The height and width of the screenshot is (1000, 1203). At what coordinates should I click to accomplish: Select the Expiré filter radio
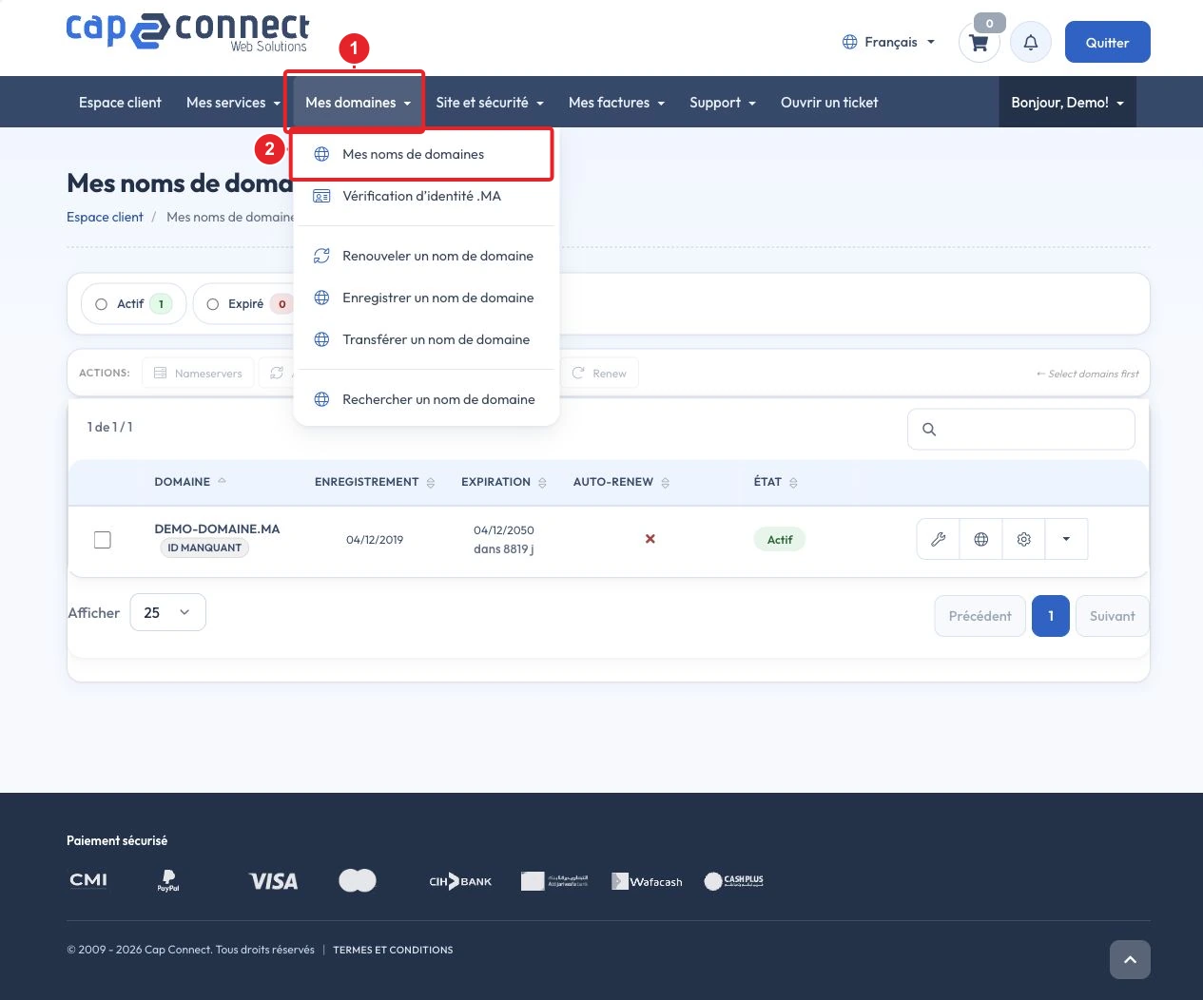click(213, 304)
